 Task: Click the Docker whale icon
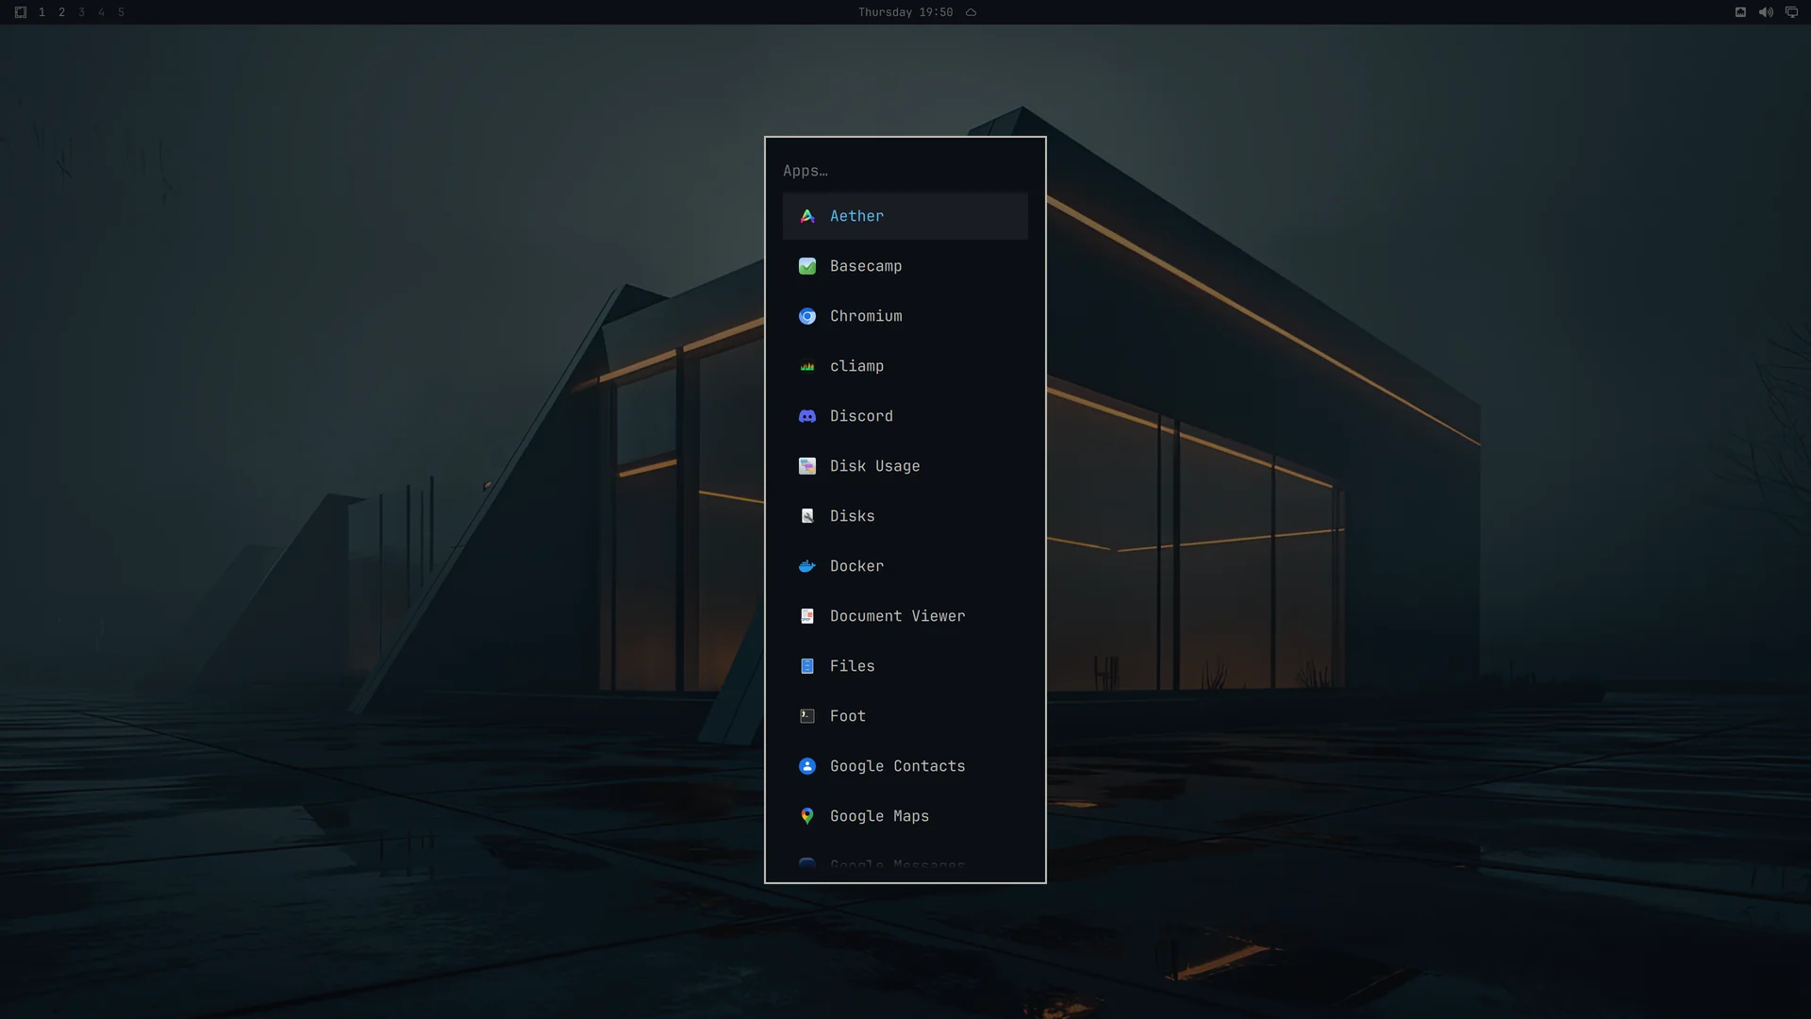click(x=807, y=566)
